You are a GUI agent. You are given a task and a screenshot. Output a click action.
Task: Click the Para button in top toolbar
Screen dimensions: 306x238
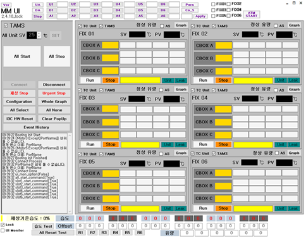(190, 4)
